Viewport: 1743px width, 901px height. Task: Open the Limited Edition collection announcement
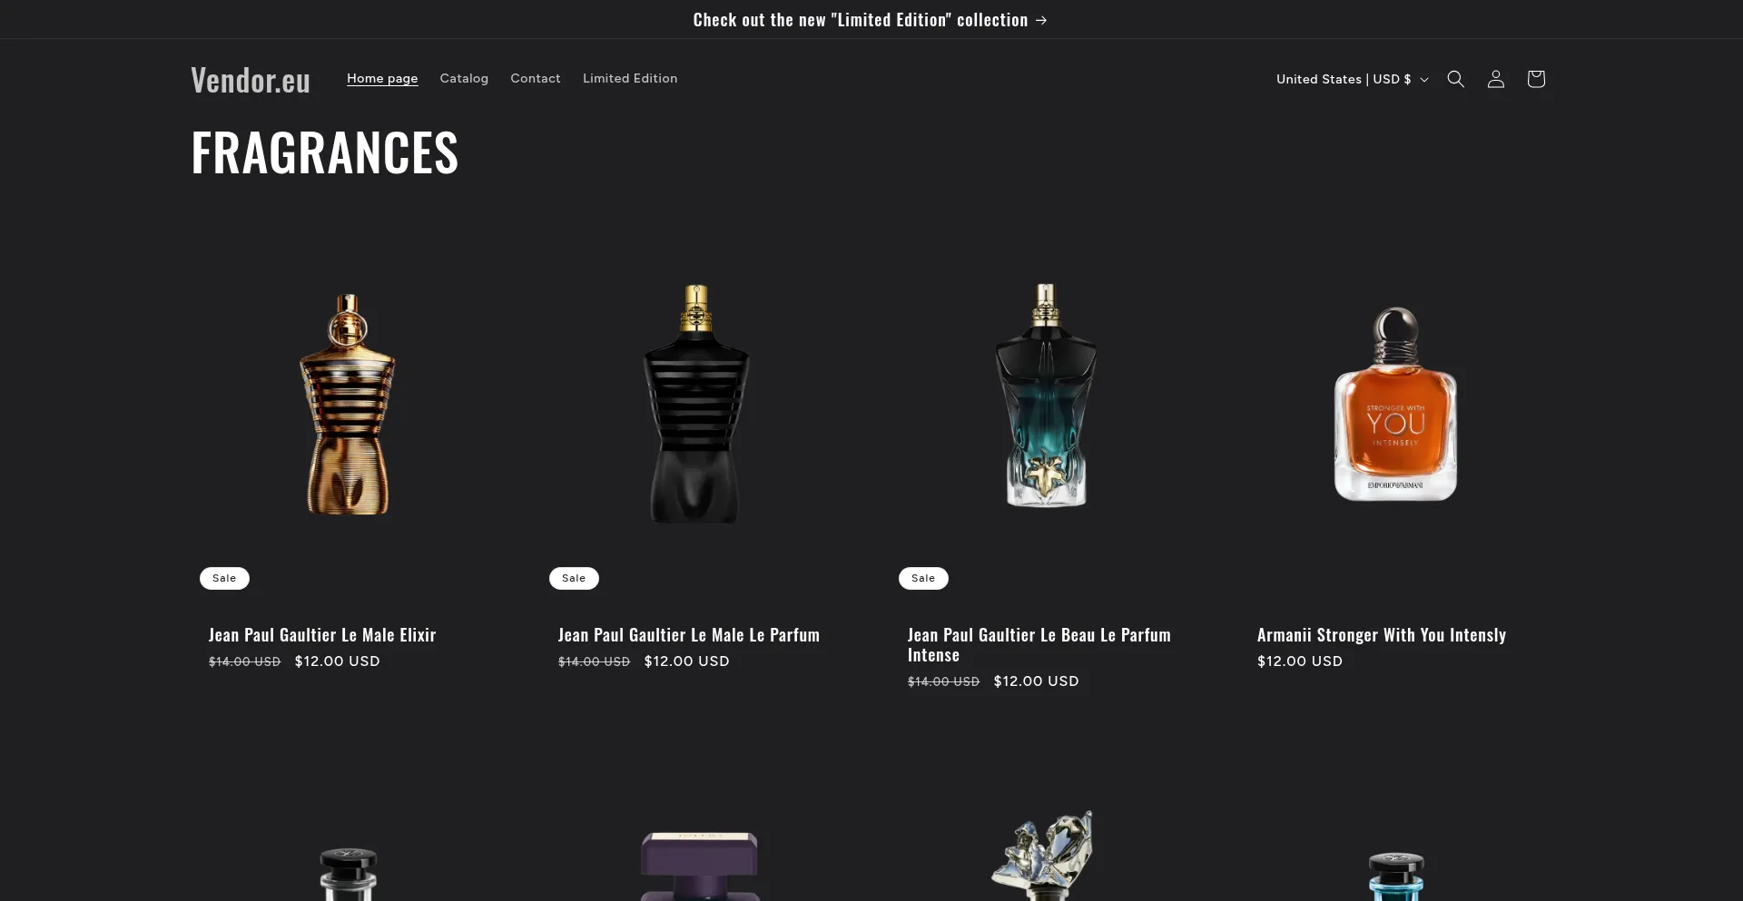870,20
